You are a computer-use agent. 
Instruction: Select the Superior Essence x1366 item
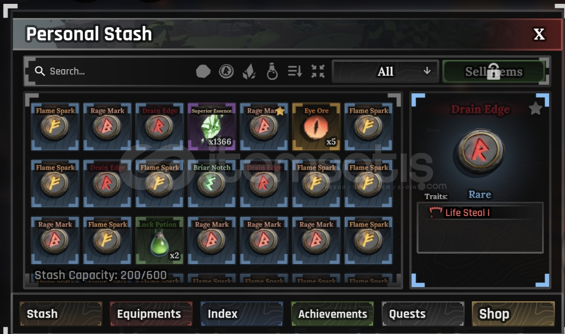(212, 126)
